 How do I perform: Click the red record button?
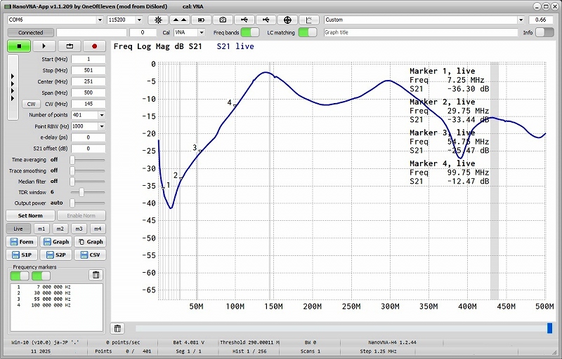94,46
